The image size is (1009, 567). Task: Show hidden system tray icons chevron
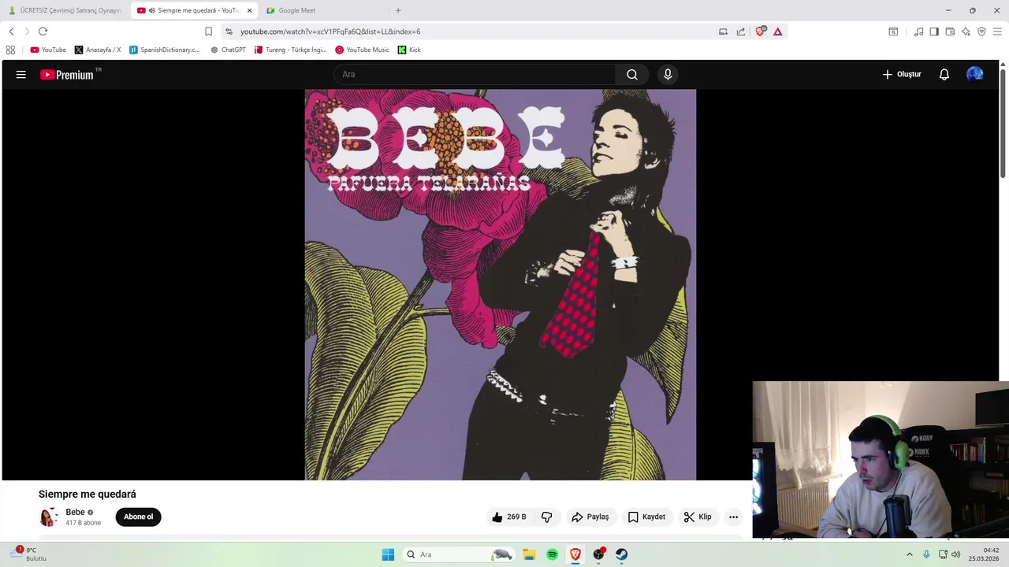[909, 554]
